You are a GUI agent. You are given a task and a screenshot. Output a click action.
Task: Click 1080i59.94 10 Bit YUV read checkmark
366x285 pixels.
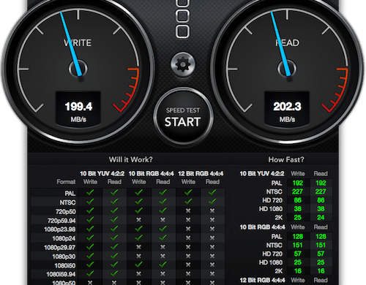(114, 273)
